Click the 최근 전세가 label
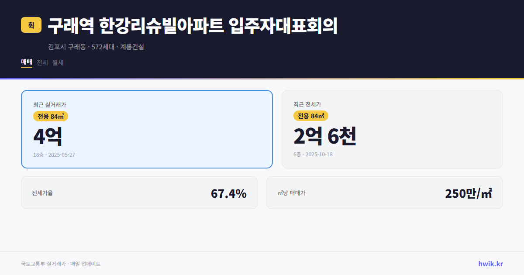This screenshot has height=275, width=524. 308,105
